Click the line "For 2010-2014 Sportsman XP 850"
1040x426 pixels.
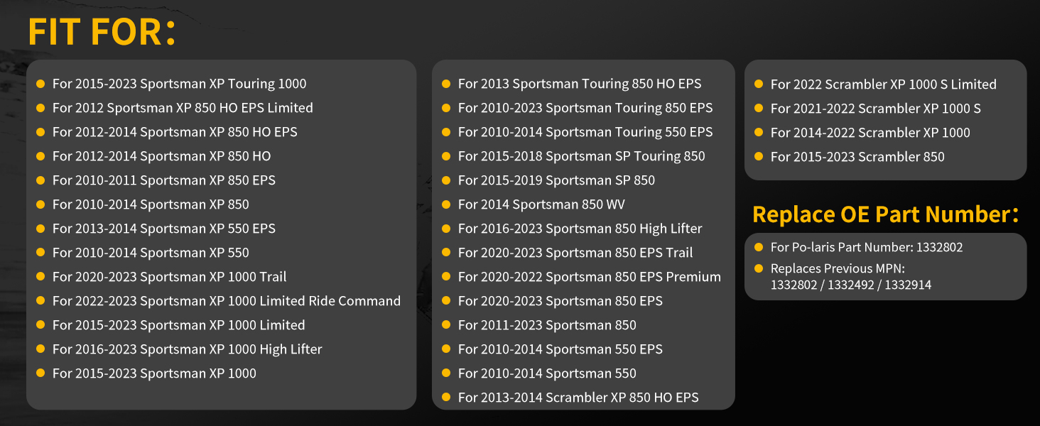[151, 204]
